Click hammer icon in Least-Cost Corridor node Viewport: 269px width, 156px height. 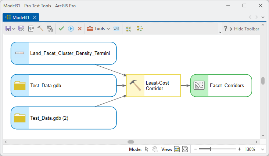tap(135, 85)
